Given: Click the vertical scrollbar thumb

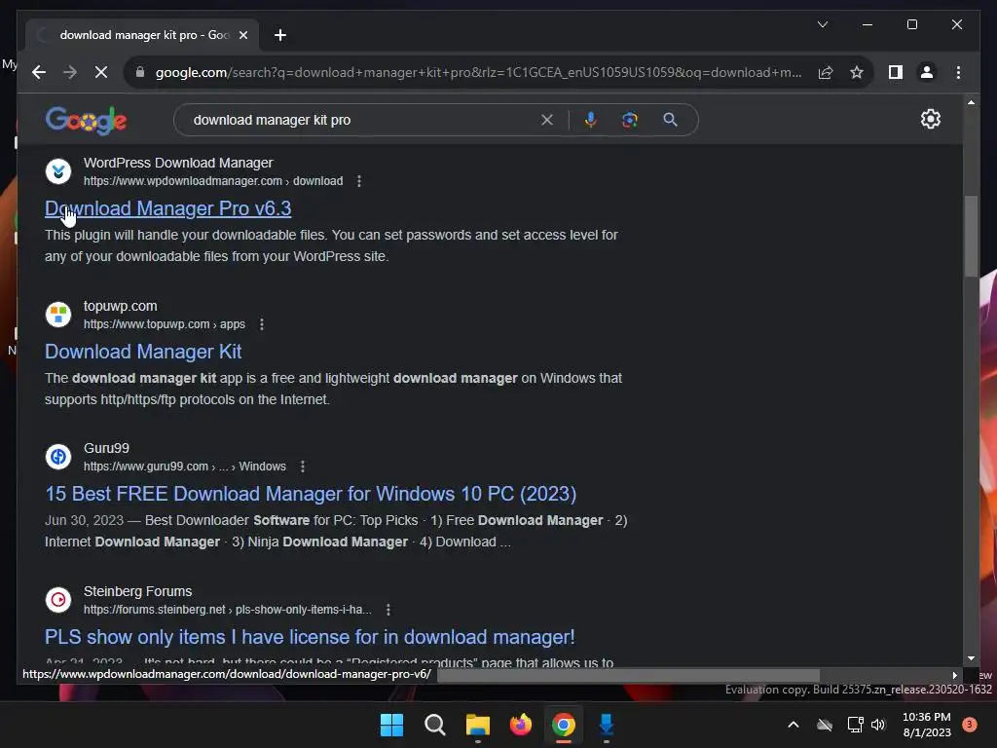Looking at the screenshot, I should (971, 236).
